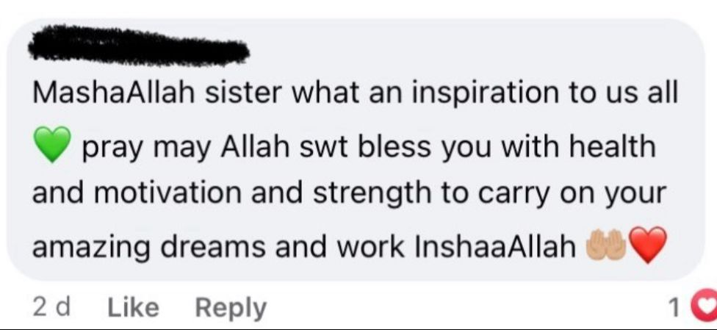Reply to this comment
This screenshot has width=717, height=330.
(x=231, y=309)
